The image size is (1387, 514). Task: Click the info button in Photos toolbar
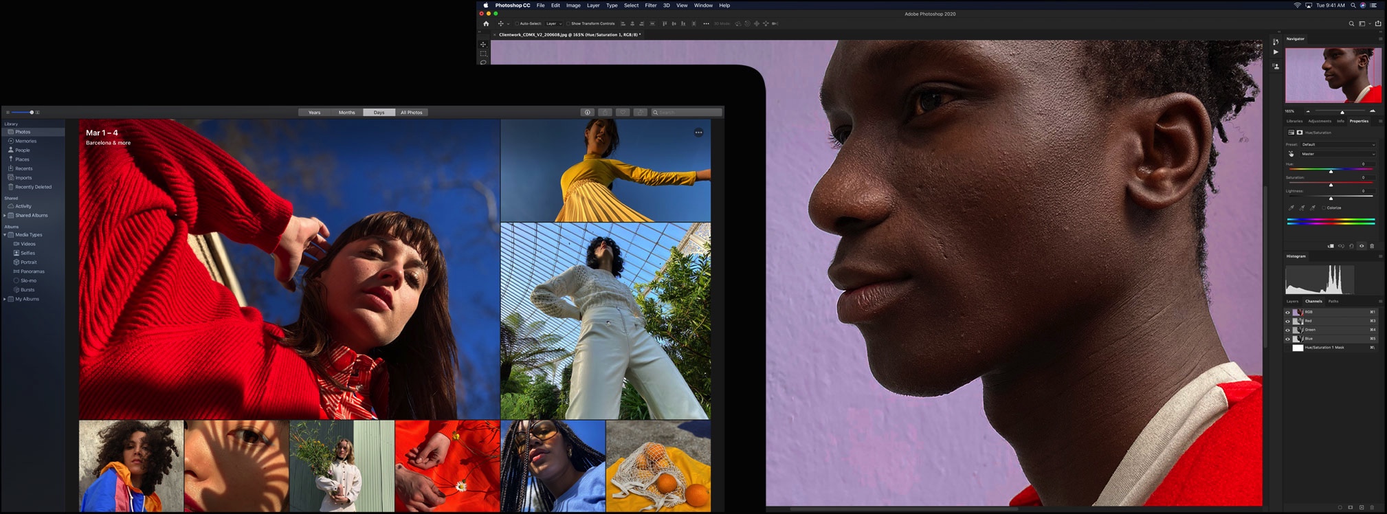click(587, 112)
